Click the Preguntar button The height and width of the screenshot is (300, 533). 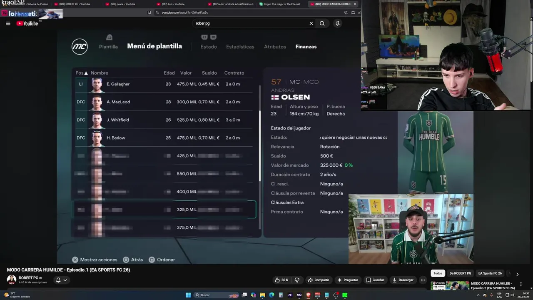pyautogui.click(x=348, y=280)
